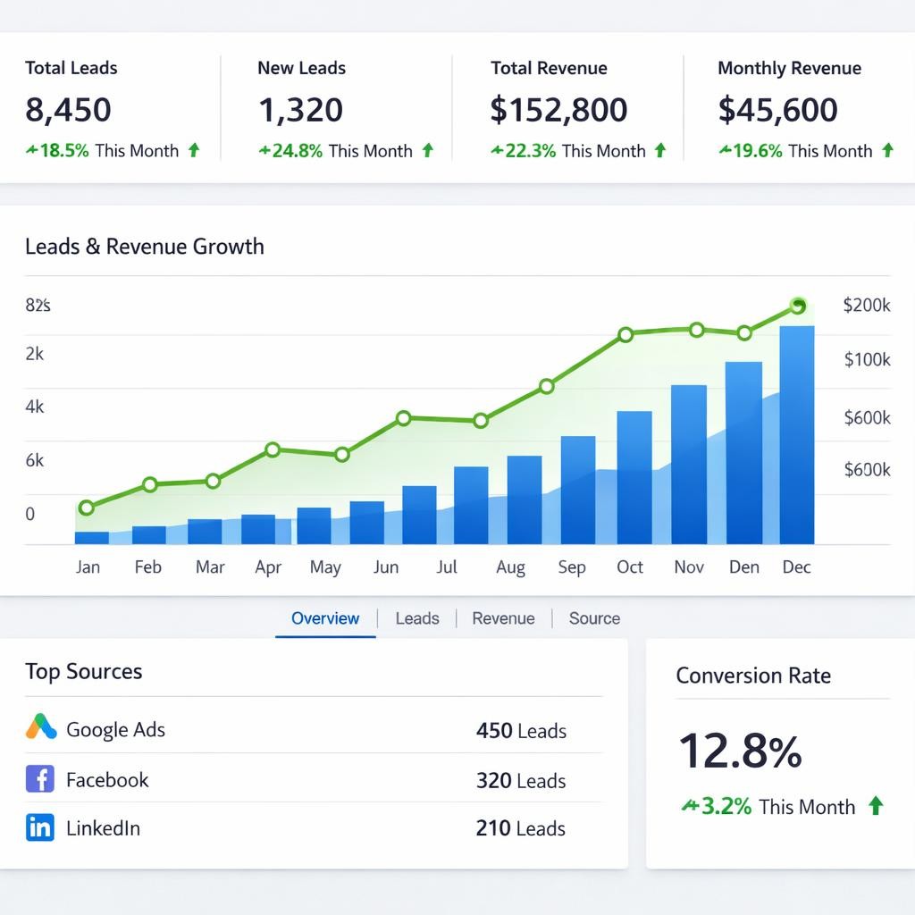Select the Mar line chart data point

[x=213, y=482]
